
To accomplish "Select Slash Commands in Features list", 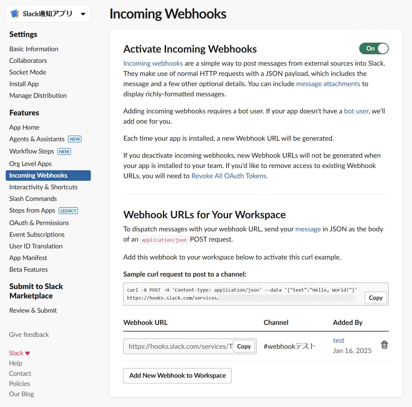I will (33, 199).
